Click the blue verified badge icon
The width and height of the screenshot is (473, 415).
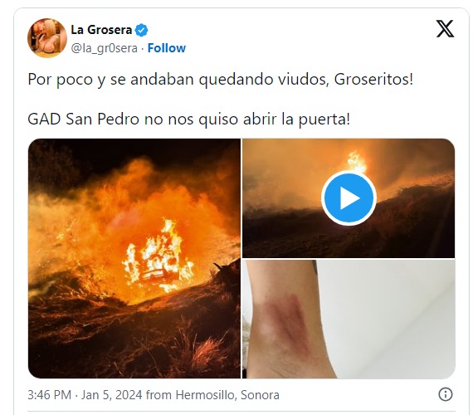point(141,30)
